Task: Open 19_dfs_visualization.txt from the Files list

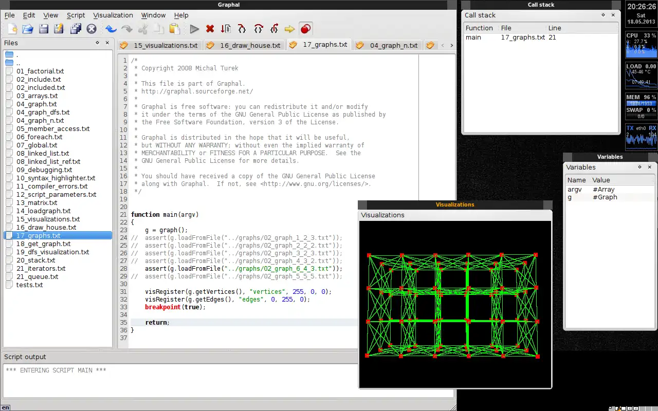Action: tap(52, 252)
